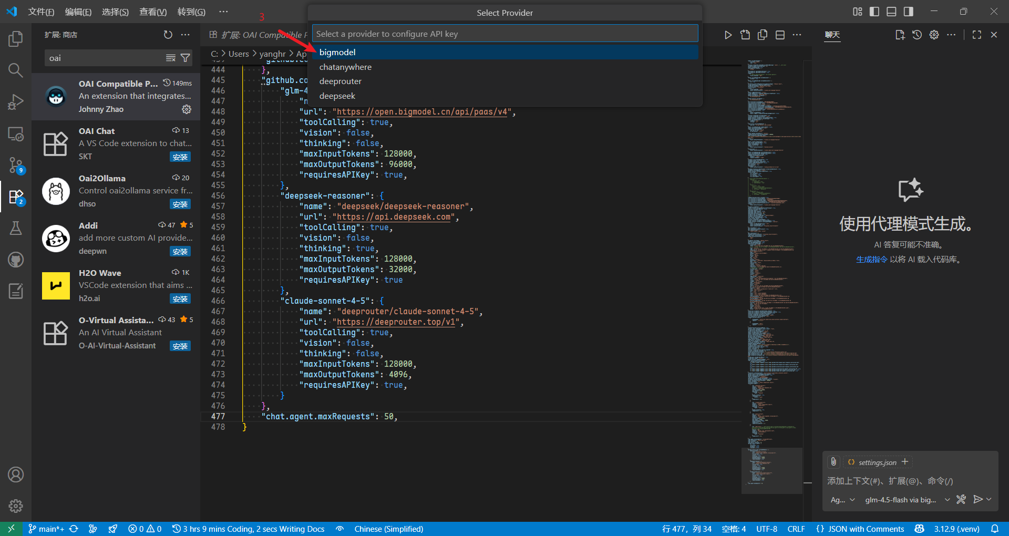Screen dimensions: 1009x536
Task: Send the chat message
Action: pos(977,499)
